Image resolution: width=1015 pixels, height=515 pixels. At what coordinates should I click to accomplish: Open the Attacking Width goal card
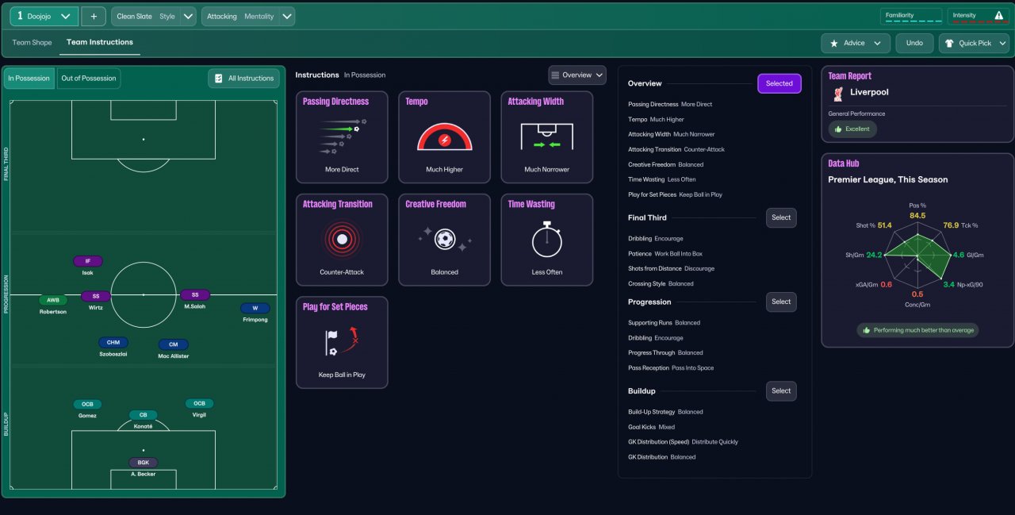[547, 137]
